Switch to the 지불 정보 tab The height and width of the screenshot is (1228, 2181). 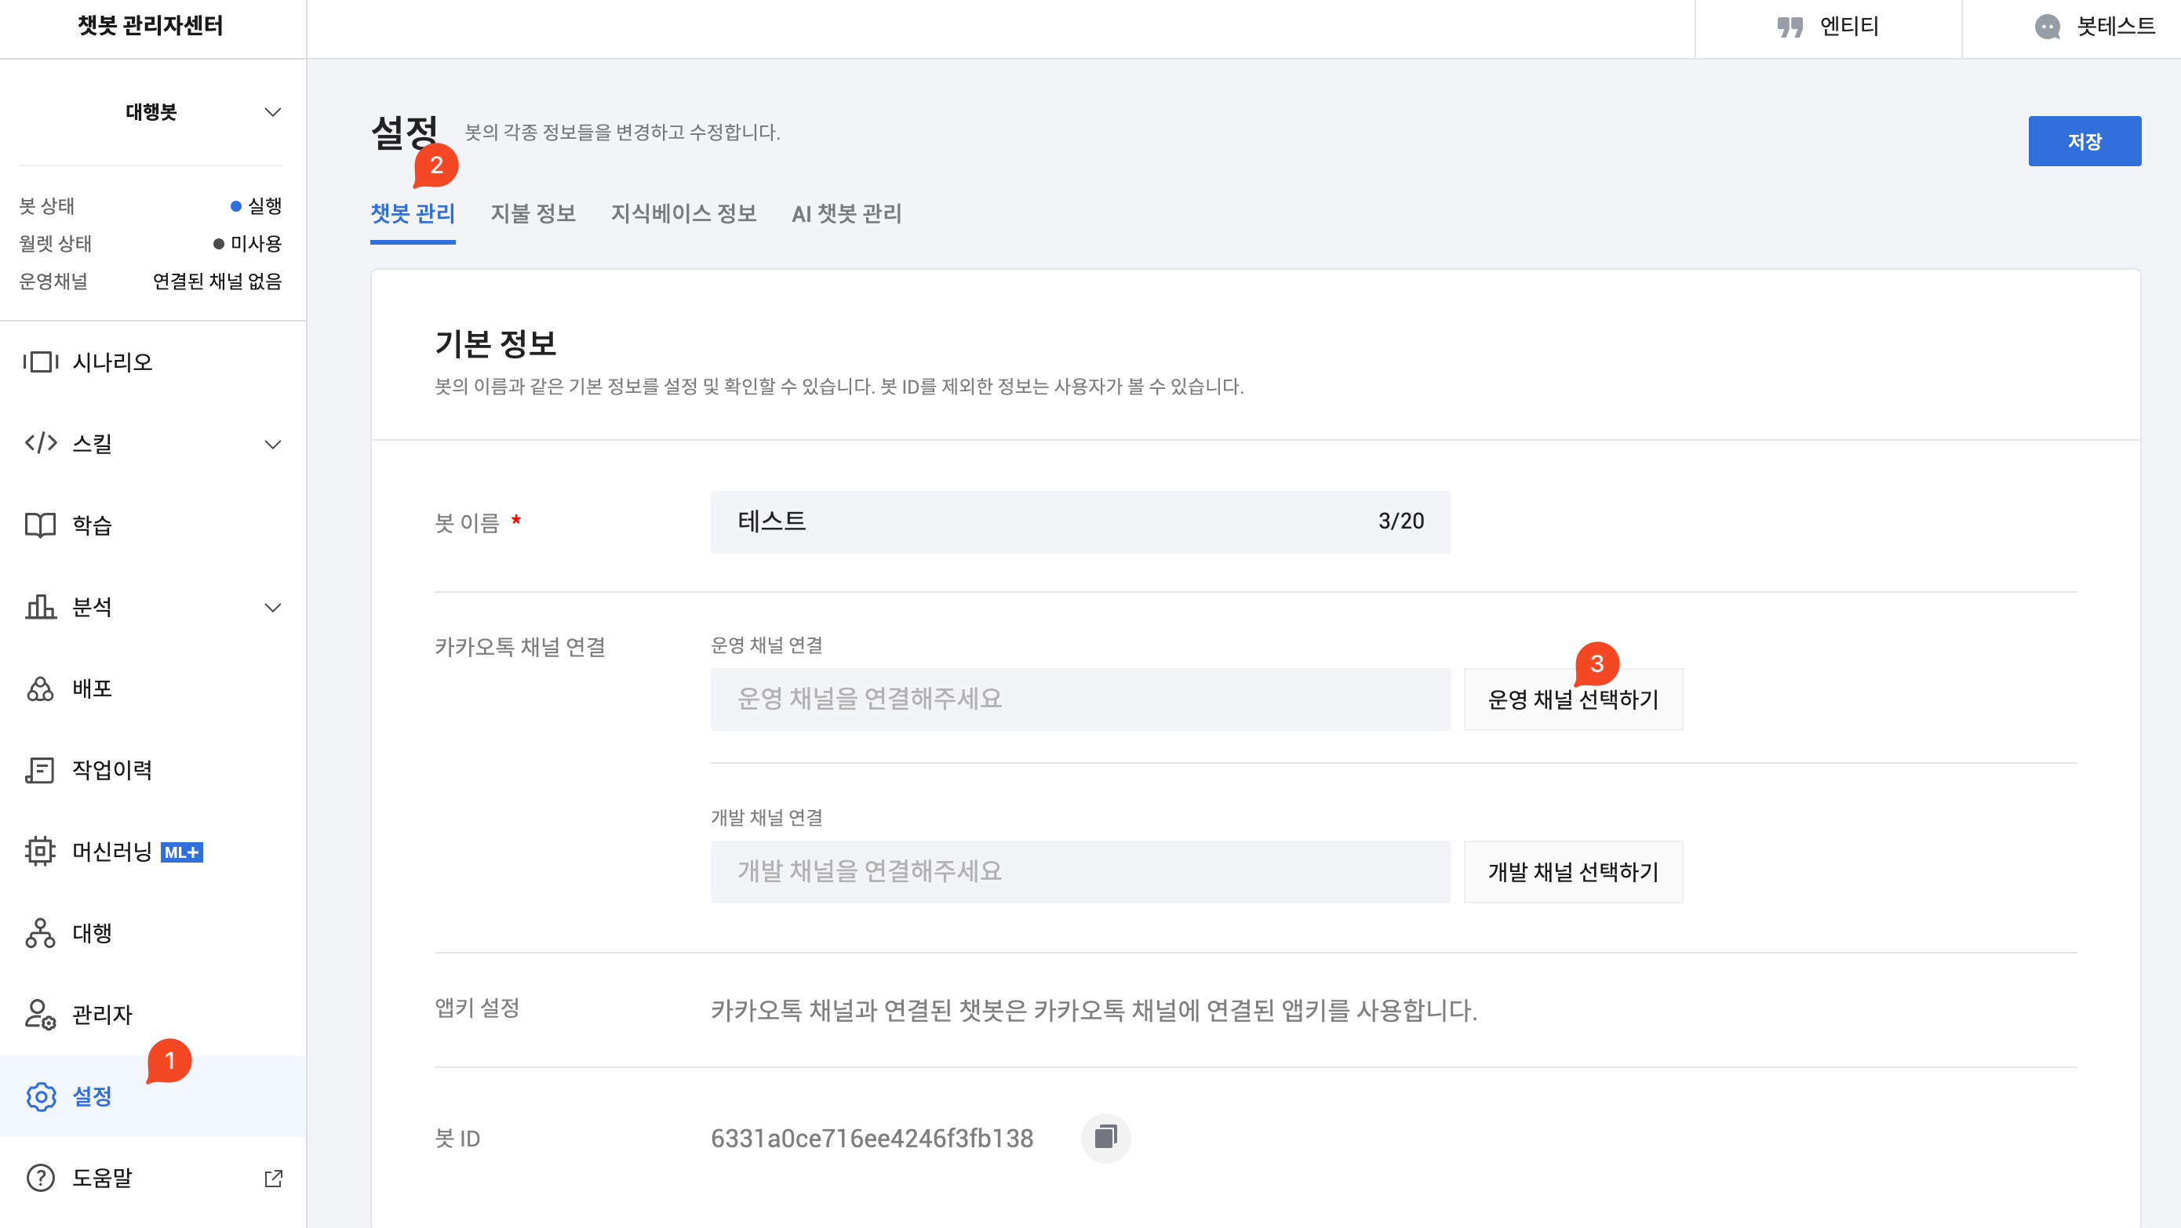[x=533, y=214]
